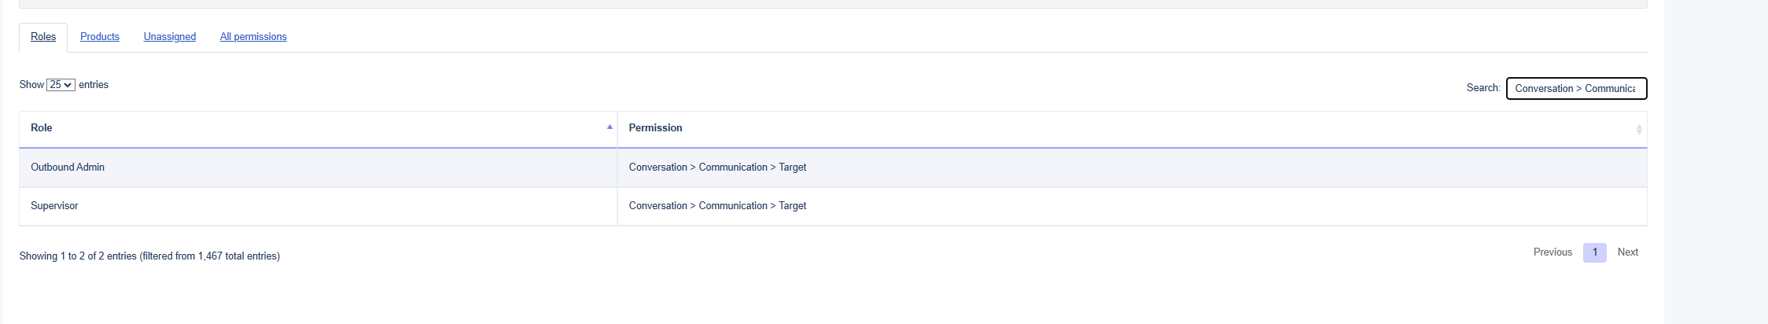This screenshot has height=324, width=1768.
Task: Click the Permission column sort arrows icon
Action: [1639, 129]
